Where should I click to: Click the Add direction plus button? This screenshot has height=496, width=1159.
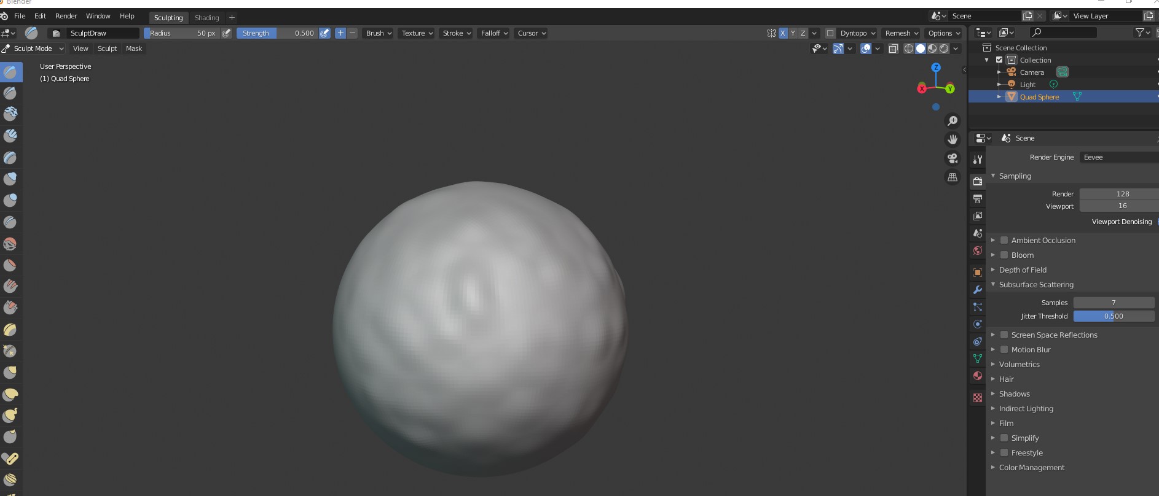point(340,33)
